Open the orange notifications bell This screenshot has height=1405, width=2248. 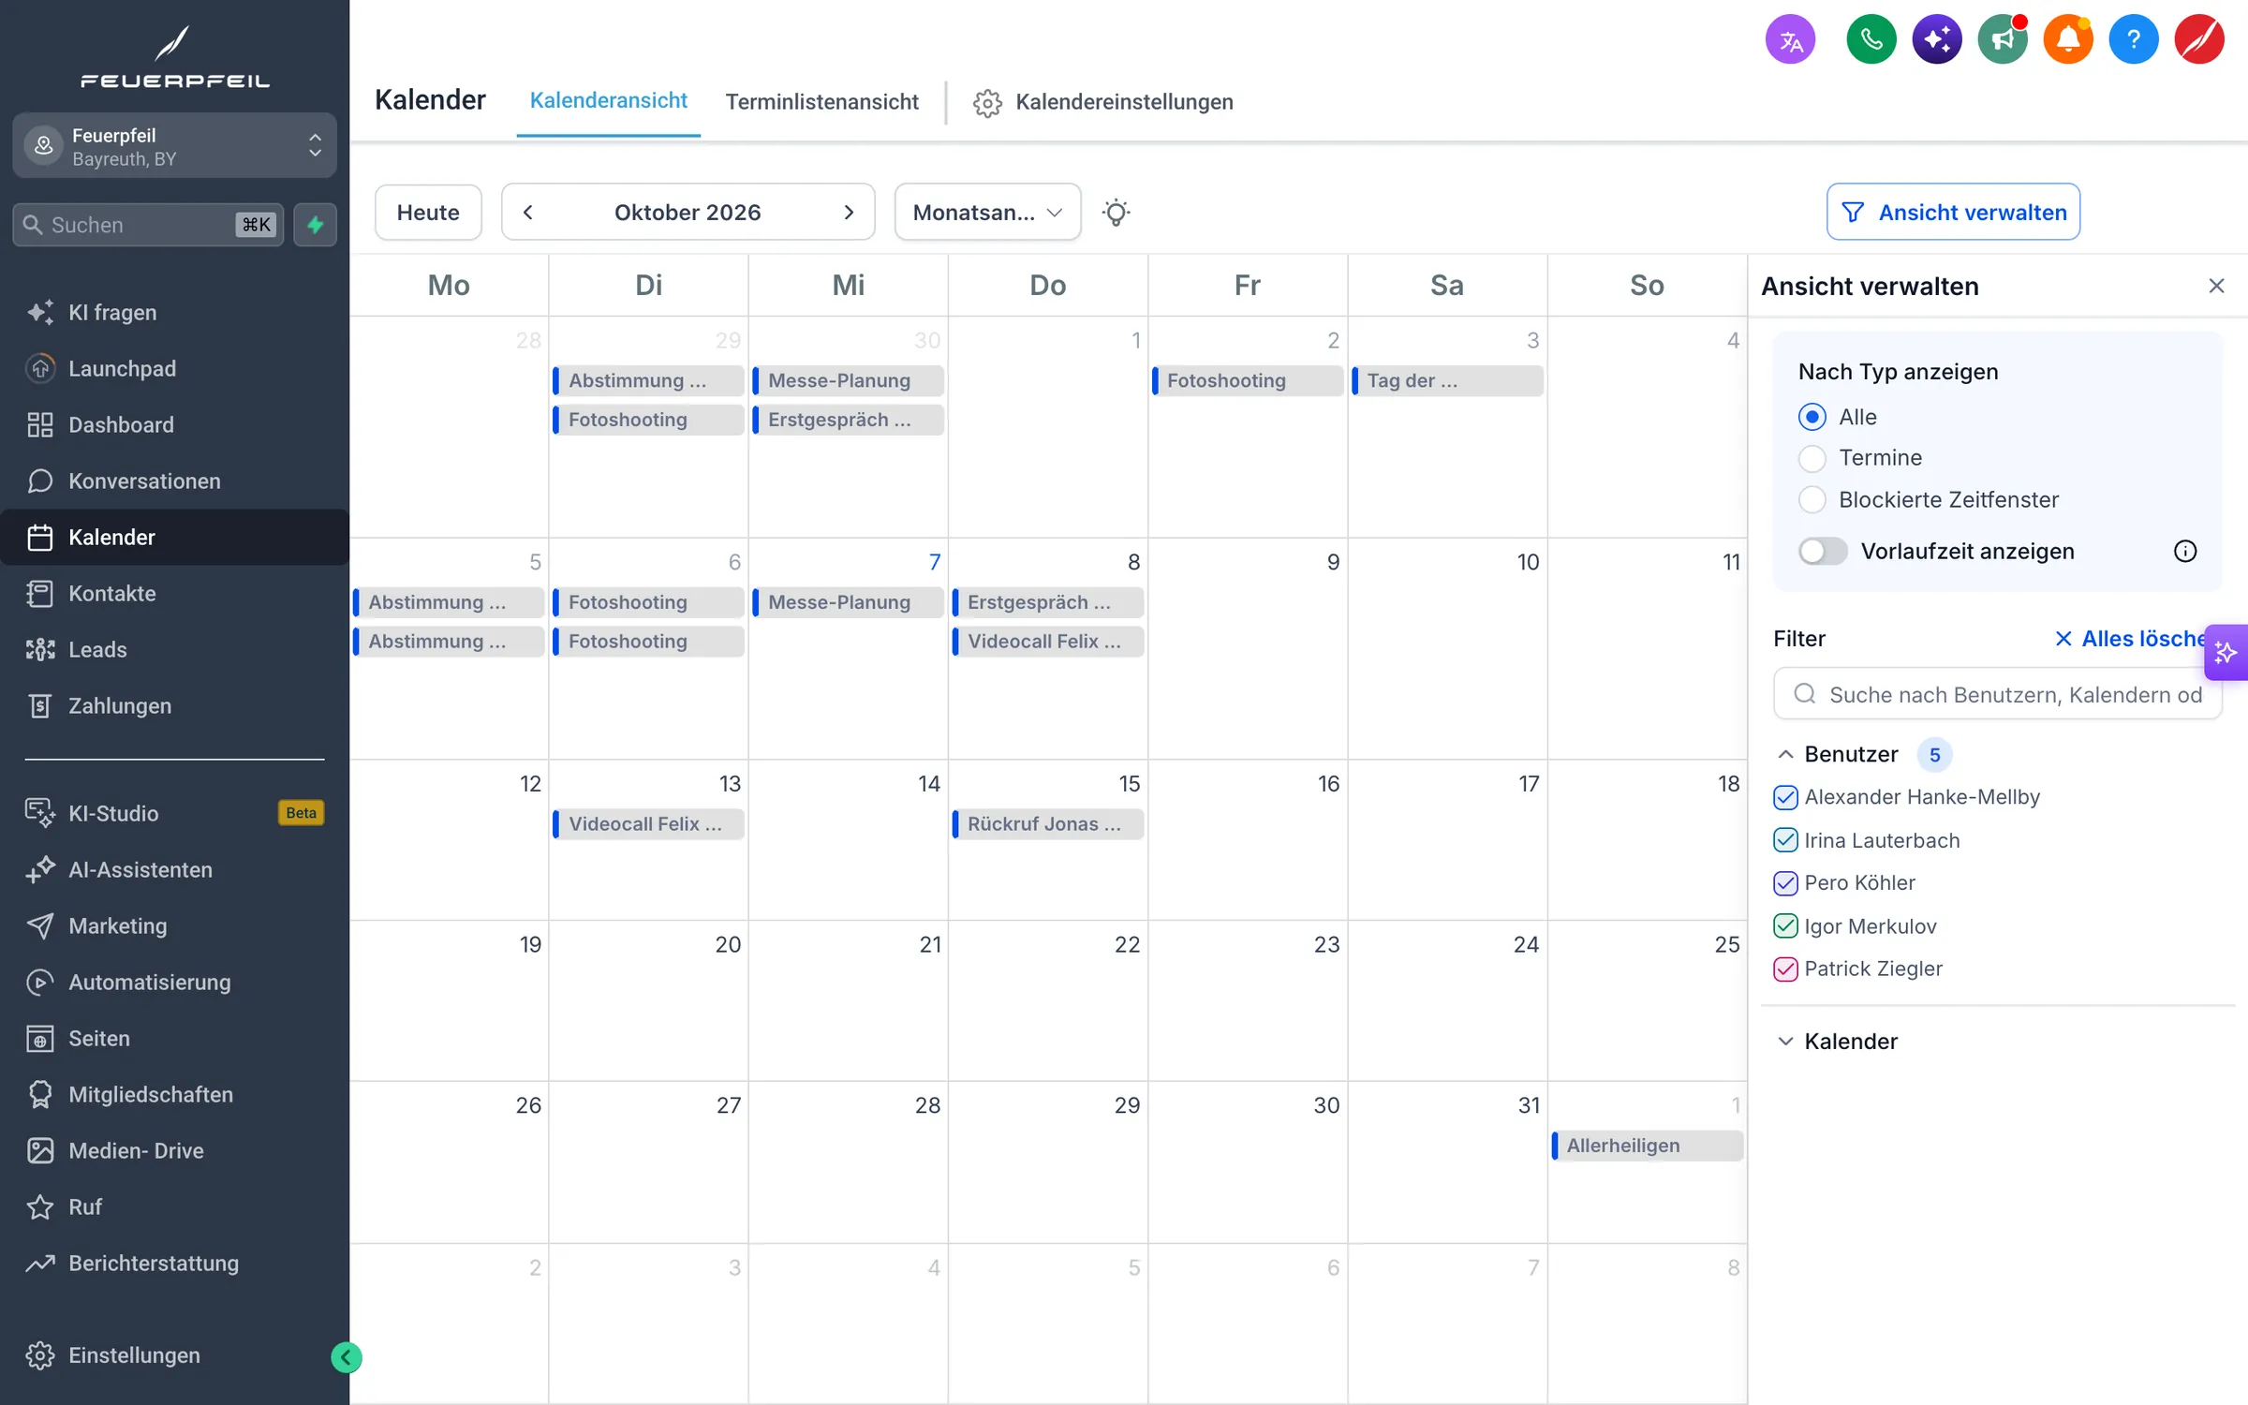[x=2067, y=40]
